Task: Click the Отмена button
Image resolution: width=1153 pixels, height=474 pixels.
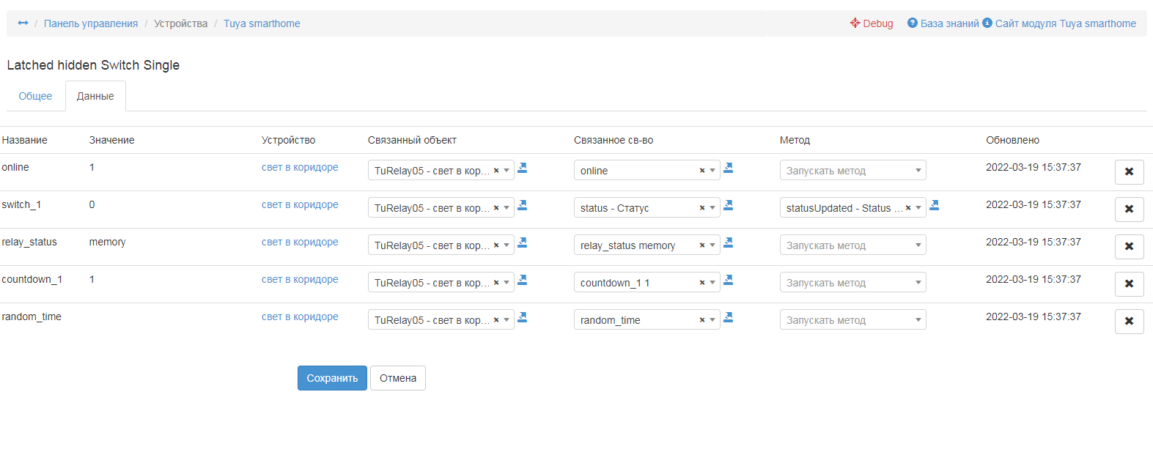Action: pyautogui.click(x=398, y=378)
